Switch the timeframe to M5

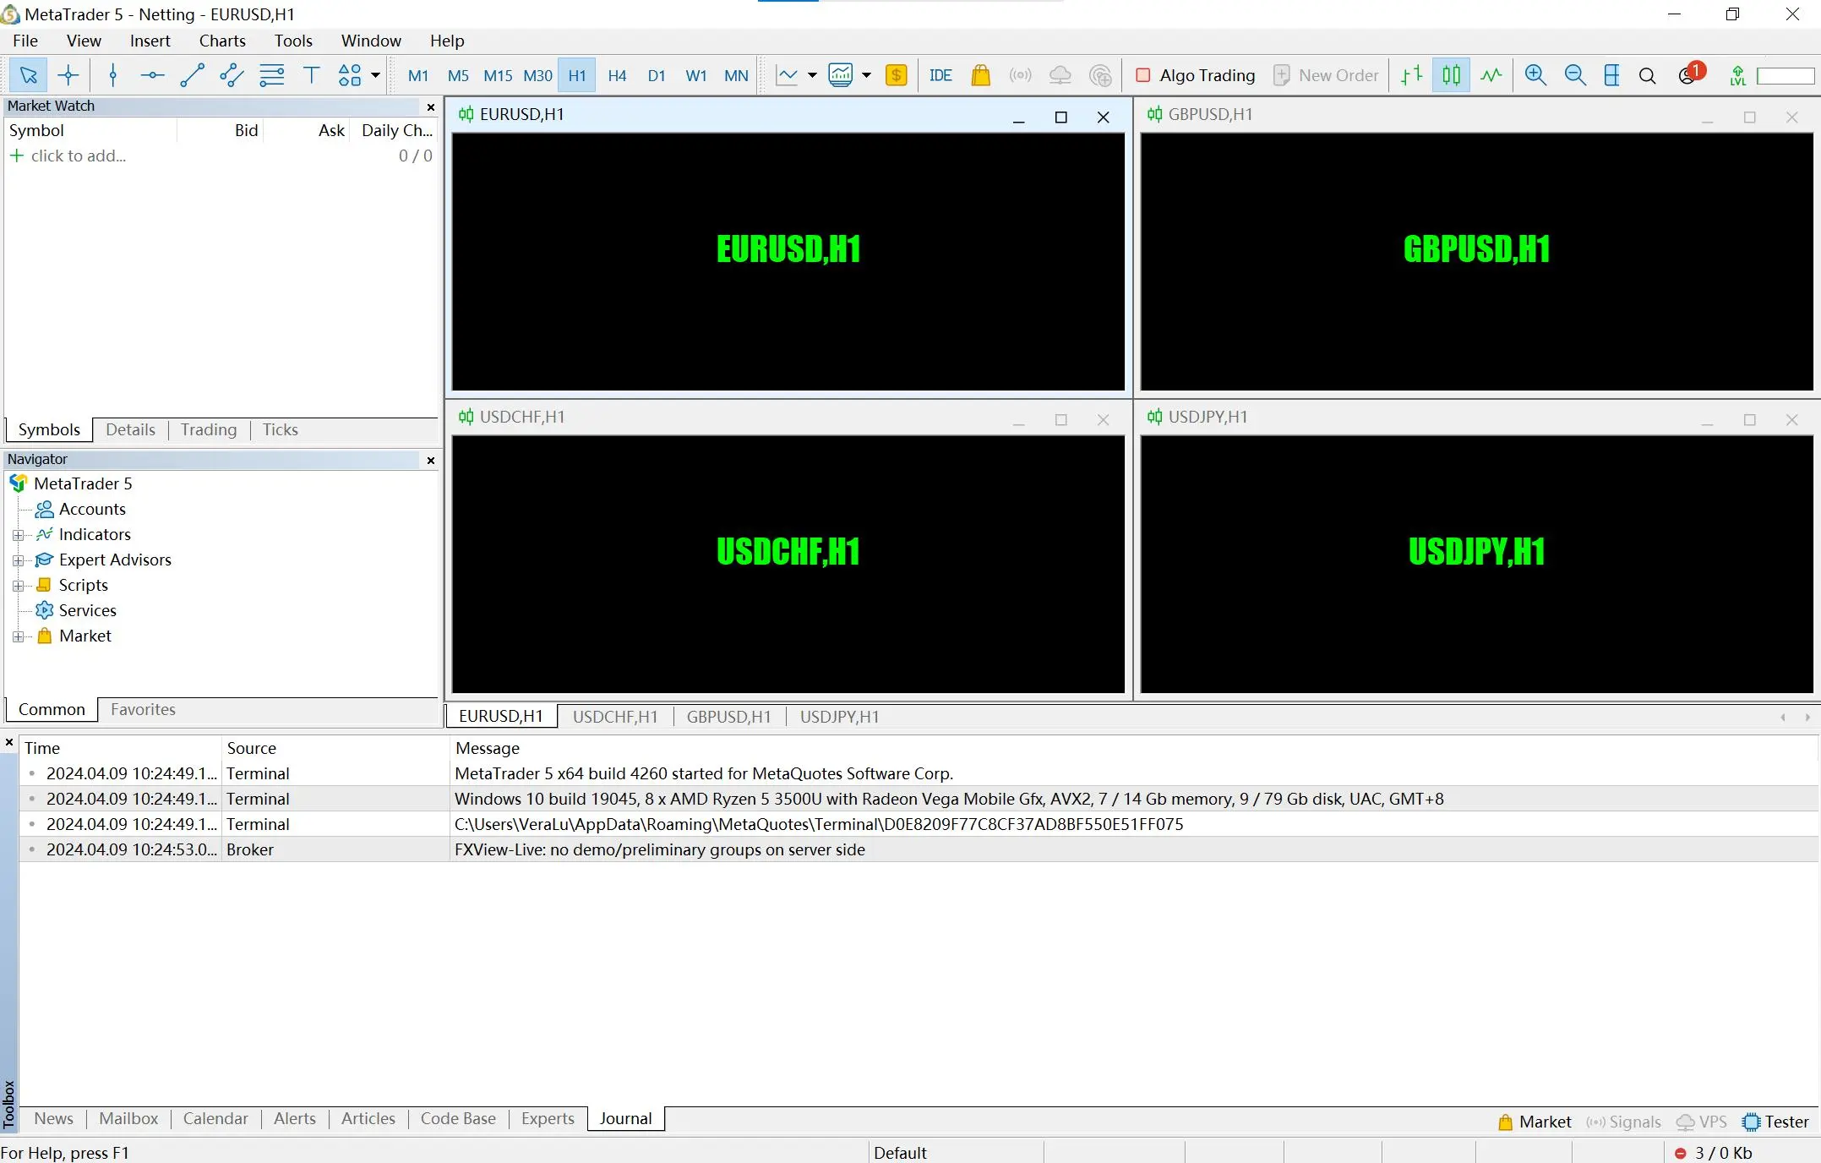[458, 75]
